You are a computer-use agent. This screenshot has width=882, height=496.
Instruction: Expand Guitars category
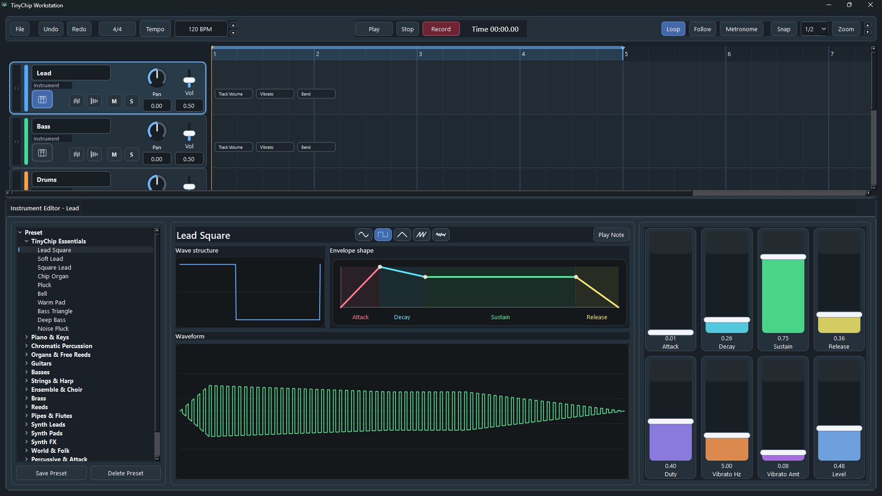tap(27, 363)
